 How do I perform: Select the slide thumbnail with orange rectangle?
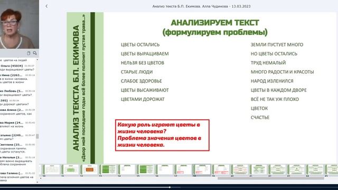point(89,170)
